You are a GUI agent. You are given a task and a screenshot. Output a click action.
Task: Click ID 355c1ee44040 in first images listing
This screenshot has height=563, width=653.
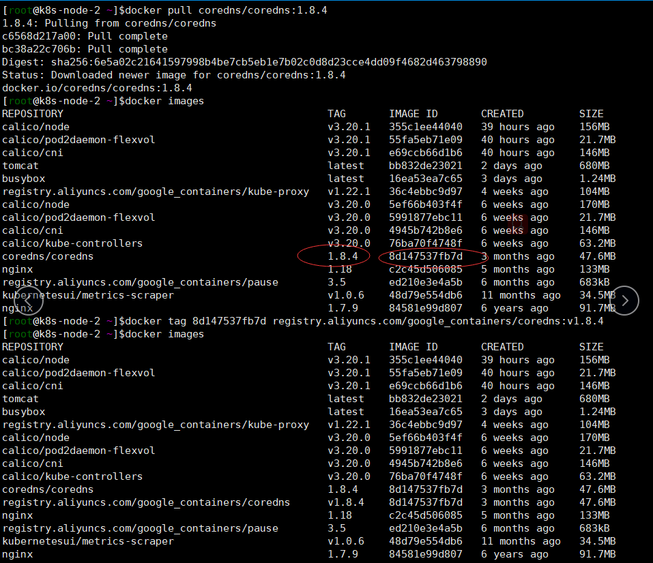[x=426, y=127]
